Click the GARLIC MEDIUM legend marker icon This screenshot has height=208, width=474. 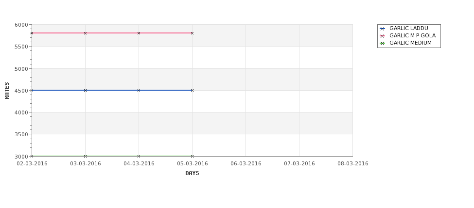click(382, 43)
